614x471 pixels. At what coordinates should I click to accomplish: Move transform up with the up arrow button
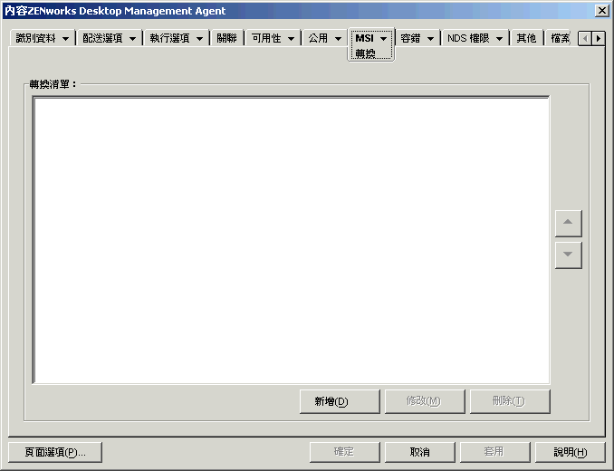pyautogui.click(x=568, y=223)
